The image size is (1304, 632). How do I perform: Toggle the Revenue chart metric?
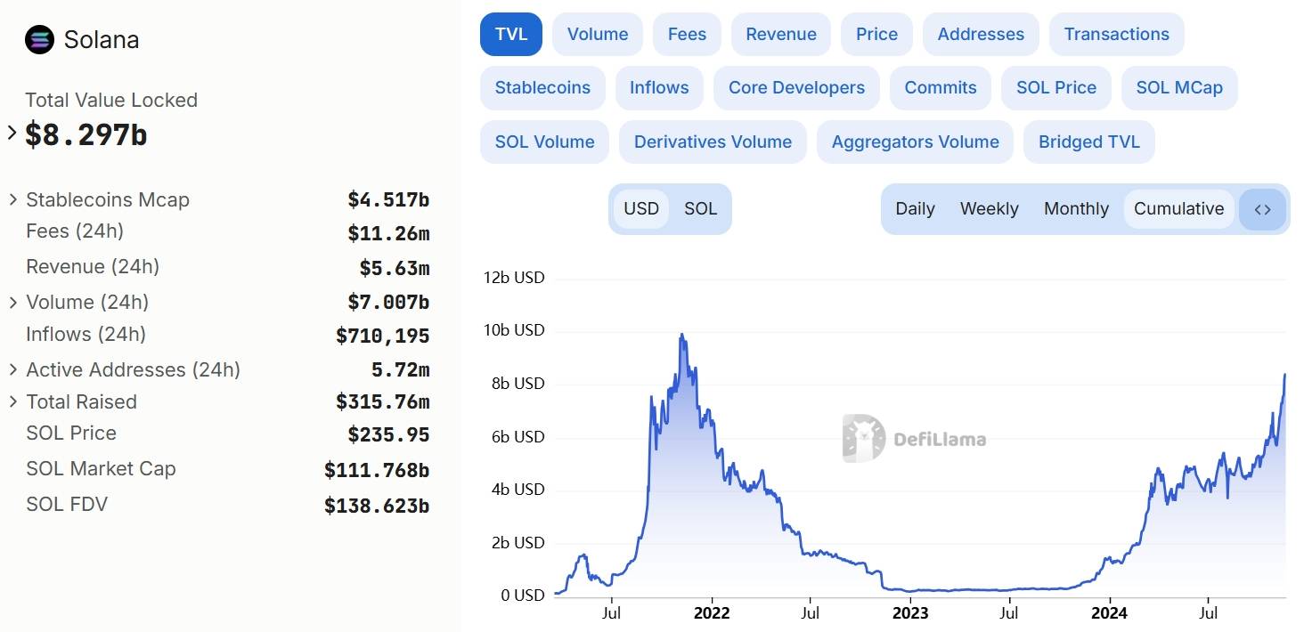point(781,35)
